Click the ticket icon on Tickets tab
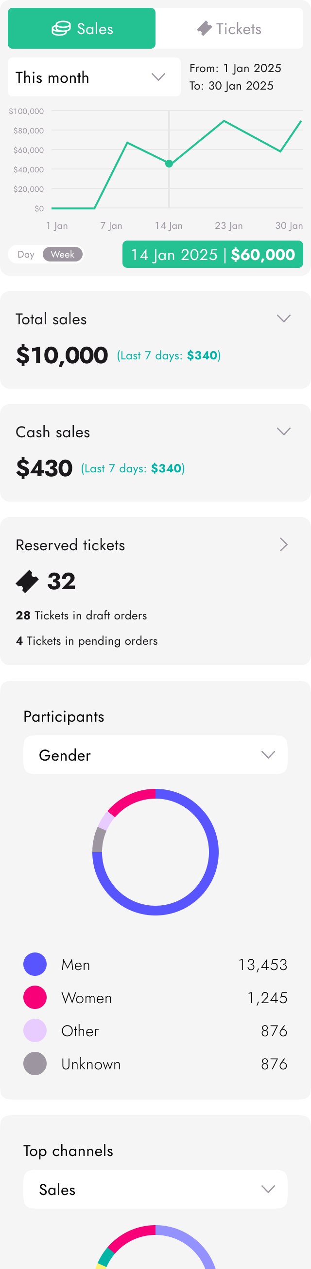This screenshot has height=1269, width=311. 204,29
